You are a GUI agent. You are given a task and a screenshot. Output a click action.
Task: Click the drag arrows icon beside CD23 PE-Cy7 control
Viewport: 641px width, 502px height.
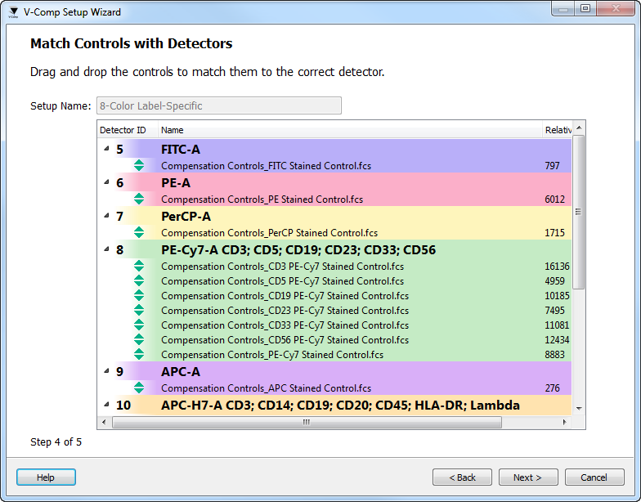coord(139,311)
